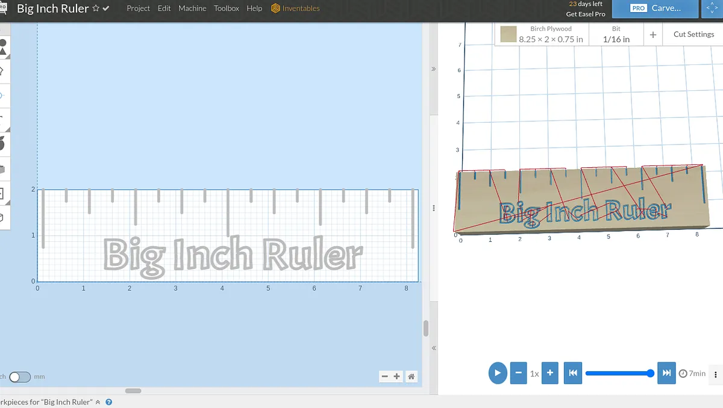This screenshot has width=723, height=408.
Task: Open the jog controls arrows button
Action: tap(711, 8)
